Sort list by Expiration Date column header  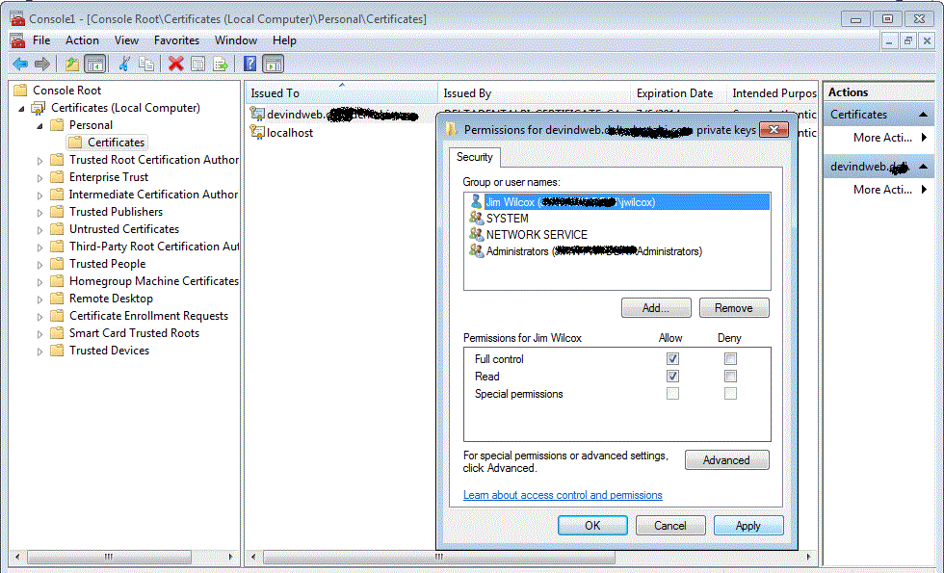coord(678,93)
